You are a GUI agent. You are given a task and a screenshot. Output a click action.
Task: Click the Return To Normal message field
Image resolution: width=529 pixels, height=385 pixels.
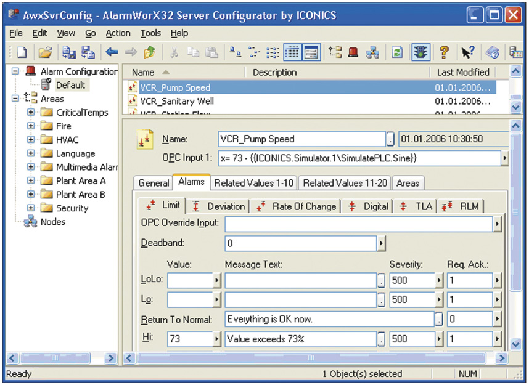[329, 319]
